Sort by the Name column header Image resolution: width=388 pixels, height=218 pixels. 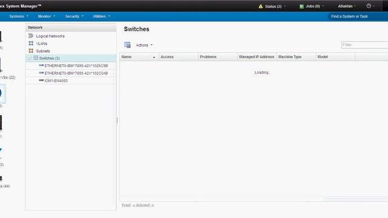[139, 57]
